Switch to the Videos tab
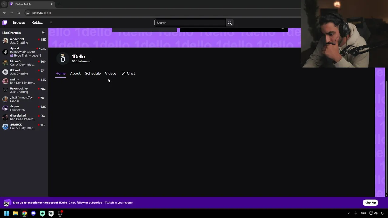This screenshot has width=388, height=218. click(x=111, y=73)
